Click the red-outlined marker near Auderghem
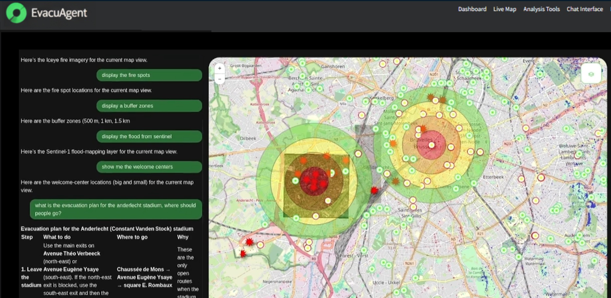Image resolution: width=611 pixels, height=298 pixels. pos(535,236)
